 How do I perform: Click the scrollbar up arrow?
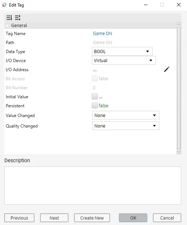(x=179, y=24)
